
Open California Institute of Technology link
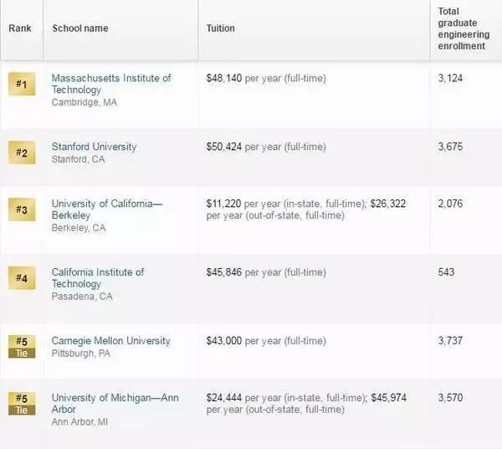pos(98,278)
